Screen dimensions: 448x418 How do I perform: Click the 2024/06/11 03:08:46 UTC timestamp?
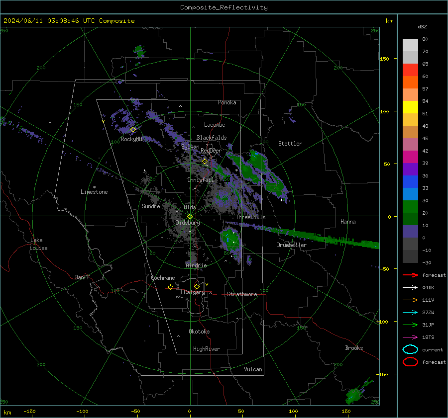click(x=69, y=21)
